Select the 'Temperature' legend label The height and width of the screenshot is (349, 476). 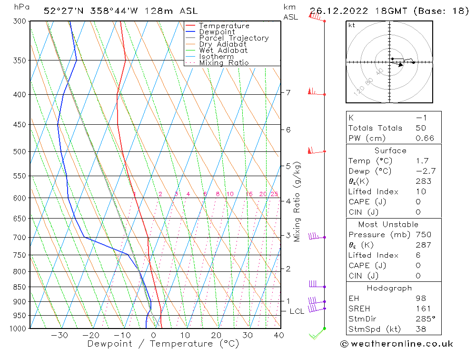pyautogui.click(x=224, y=26)
